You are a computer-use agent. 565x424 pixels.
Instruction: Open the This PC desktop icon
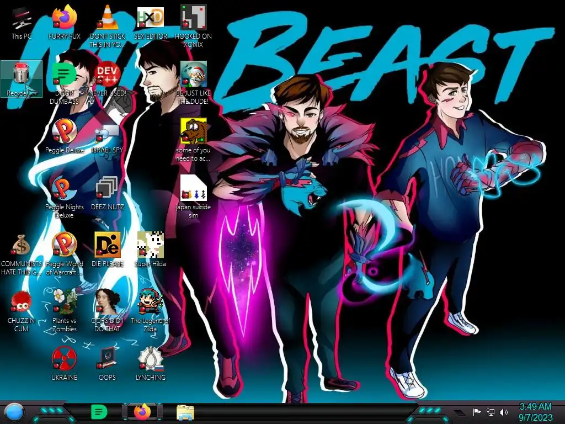[x=22, y=23]
